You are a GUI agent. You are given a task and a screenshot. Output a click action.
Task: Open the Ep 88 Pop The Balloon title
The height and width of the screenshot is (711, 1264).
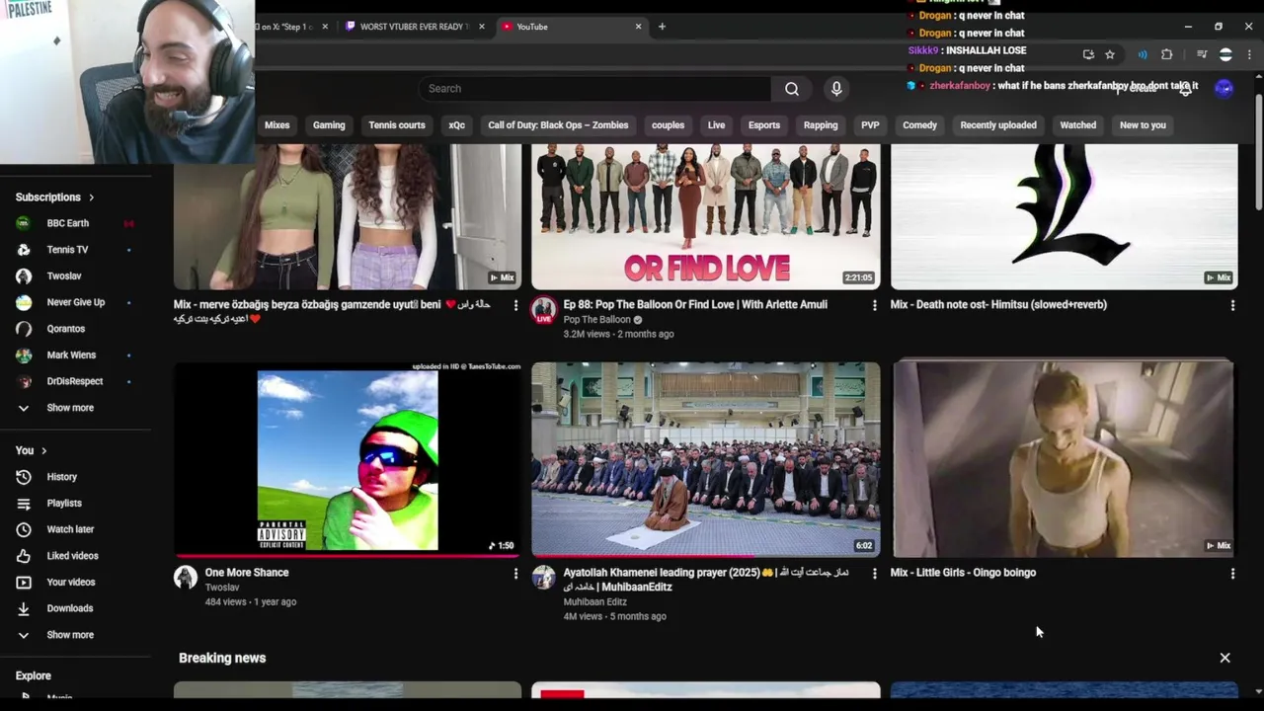(x=695, y=305)
